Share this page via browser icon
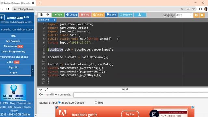 pyautogui.click(x=188, y=9)
